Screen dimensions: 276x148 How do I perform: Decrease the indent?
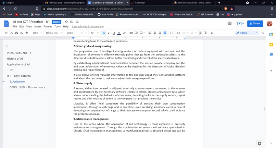click(200, 33)
